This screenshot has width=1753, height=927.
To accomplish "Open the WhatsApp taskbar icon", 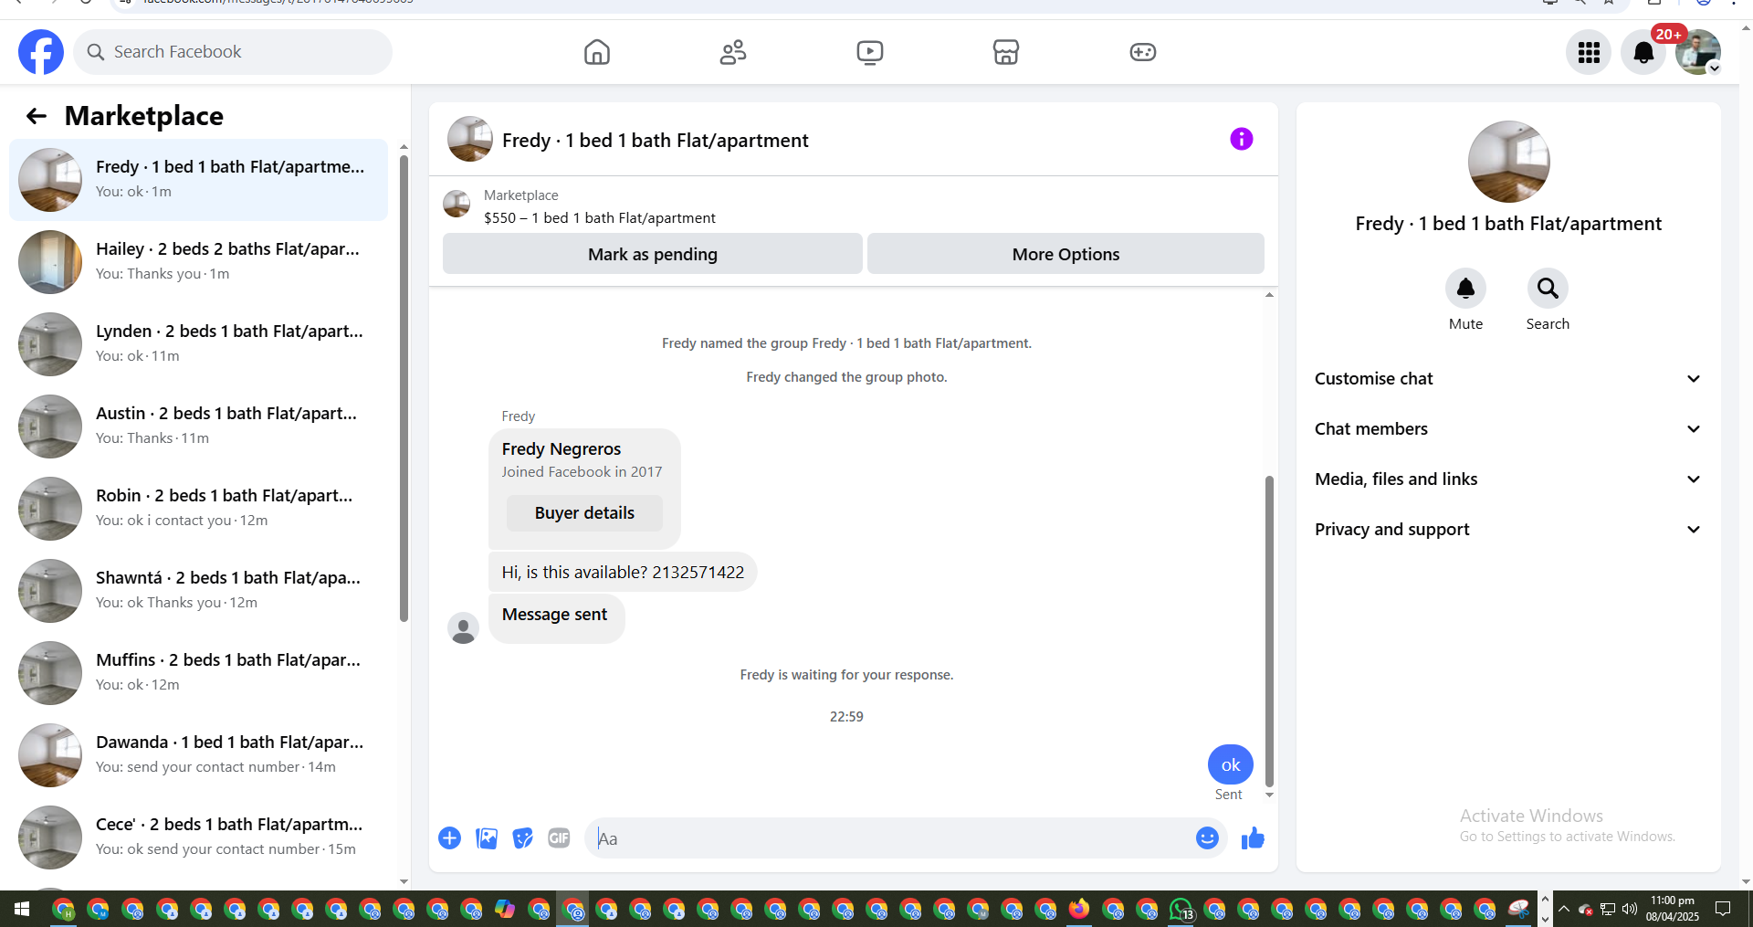I will pyautogui.click(x=1181, y=909).
